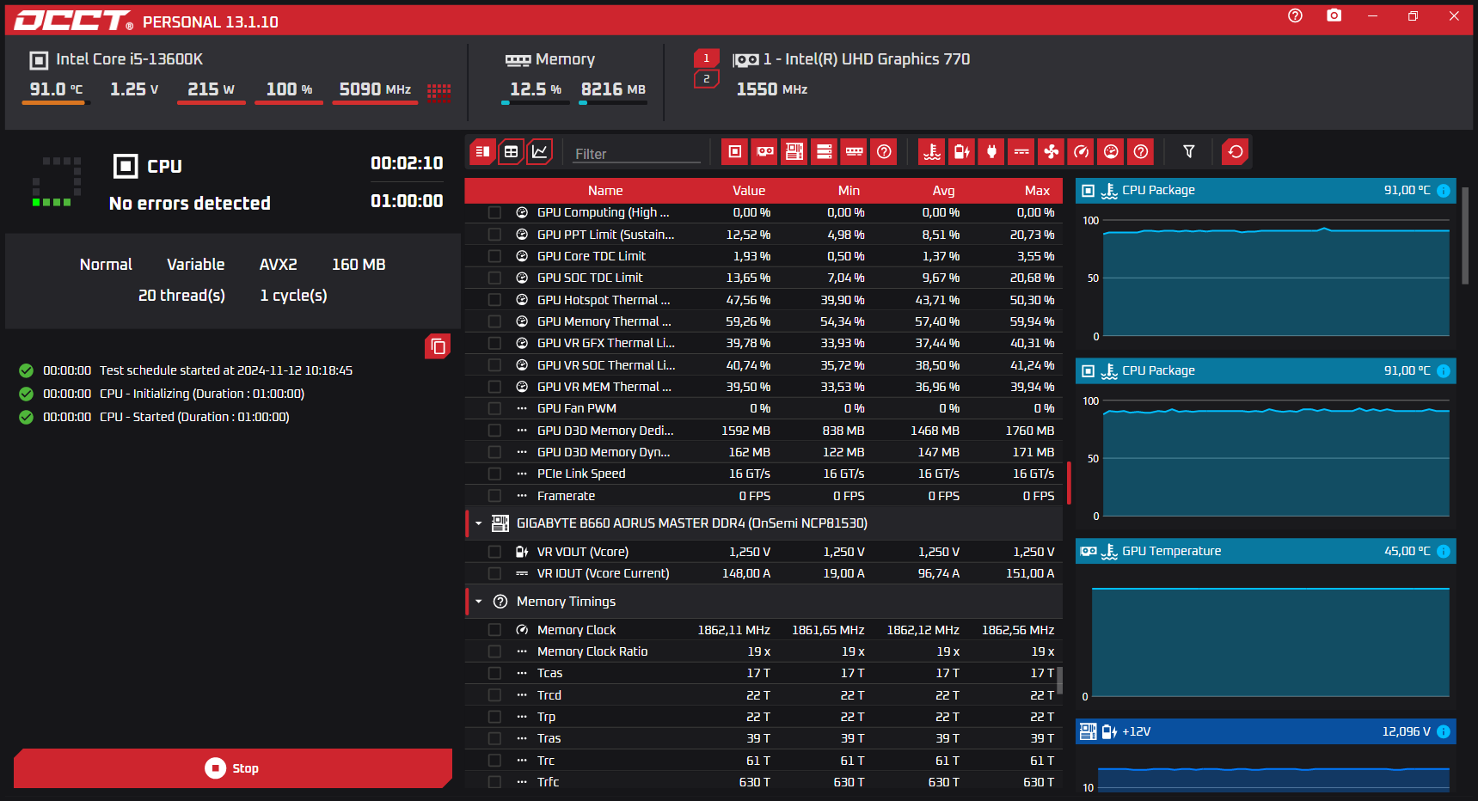Filter sensors by current icon
This screenshot has height=801, width=1478.
pyautogui.click(x=1021, y=152)
